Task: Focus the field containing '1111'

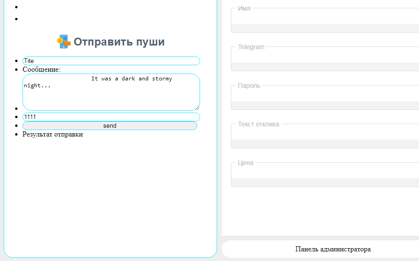Action: [111, 117]
